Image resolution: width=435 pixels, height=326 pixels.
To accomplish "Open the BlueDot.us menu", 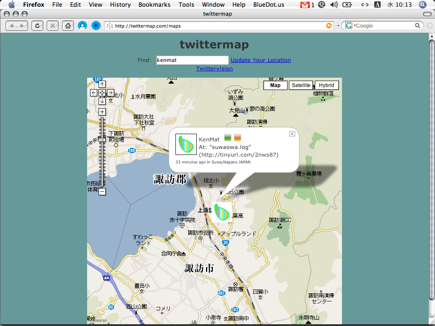I will click(x=269, y=4).
